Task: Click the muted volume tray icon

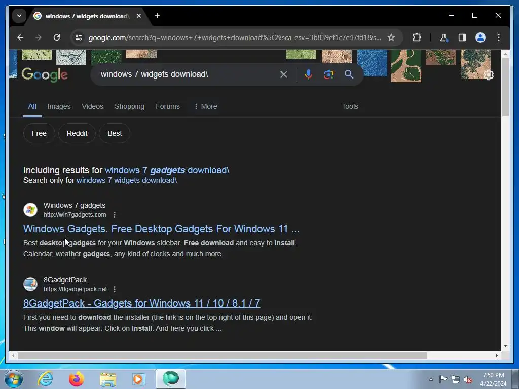Action: (468, 379)
